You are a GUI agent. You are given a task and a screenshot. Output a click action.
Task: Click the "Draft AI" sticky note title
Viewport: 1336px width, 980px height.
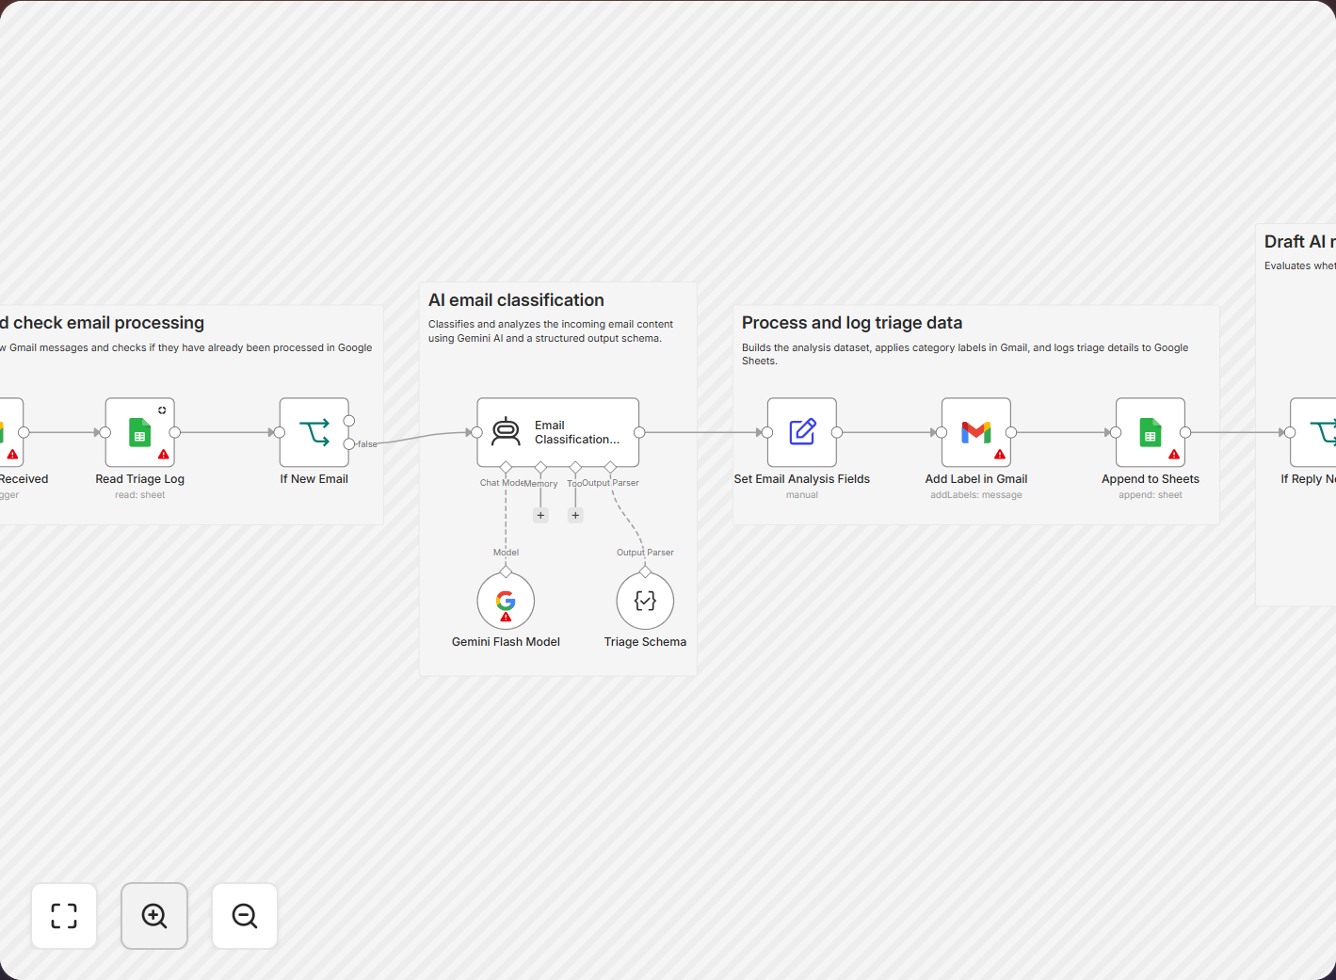point(1299,242)
